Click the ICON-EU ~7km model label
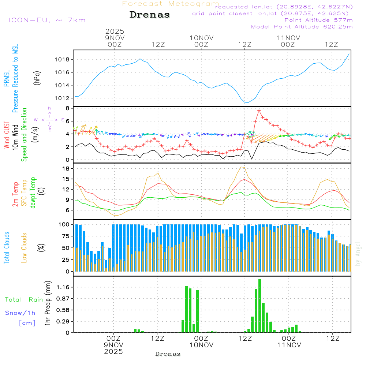The height and width of the screenshot is (366, 366). pos(47,20)
